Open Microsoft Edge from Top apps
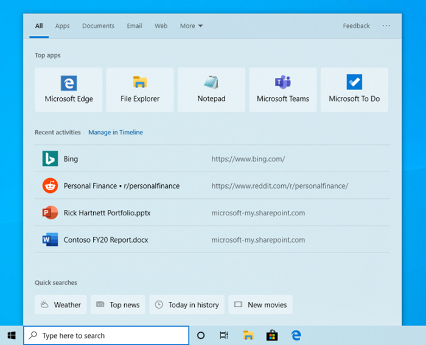426x345 pixels. point(69,89)
